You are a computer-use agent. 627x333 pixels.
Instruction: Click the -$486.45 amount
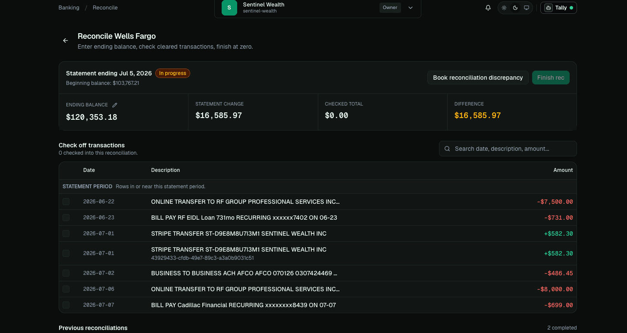558,273
